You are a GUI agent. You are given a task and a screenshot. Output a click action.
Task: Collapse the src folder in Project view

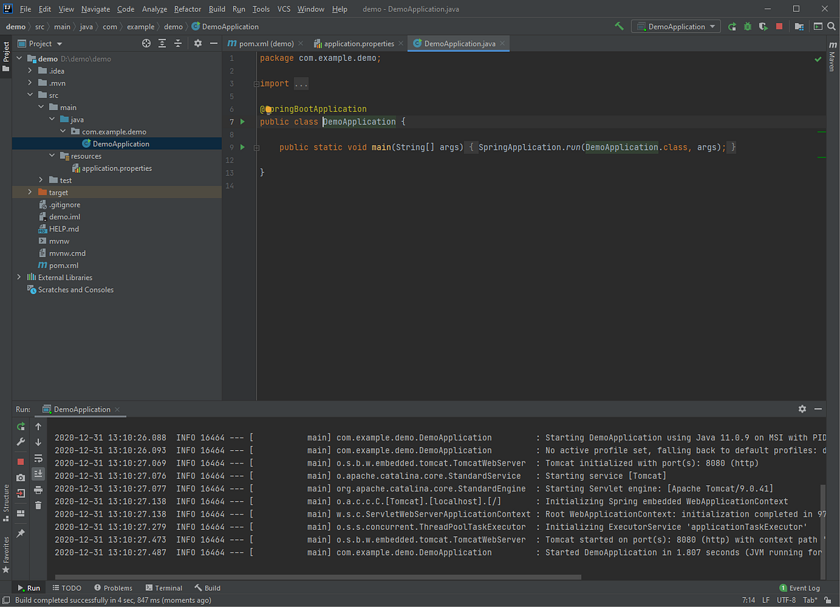29,95
